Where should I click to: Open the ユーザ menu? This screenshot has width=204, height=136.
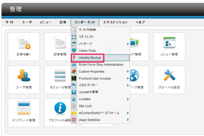point(27,22)
